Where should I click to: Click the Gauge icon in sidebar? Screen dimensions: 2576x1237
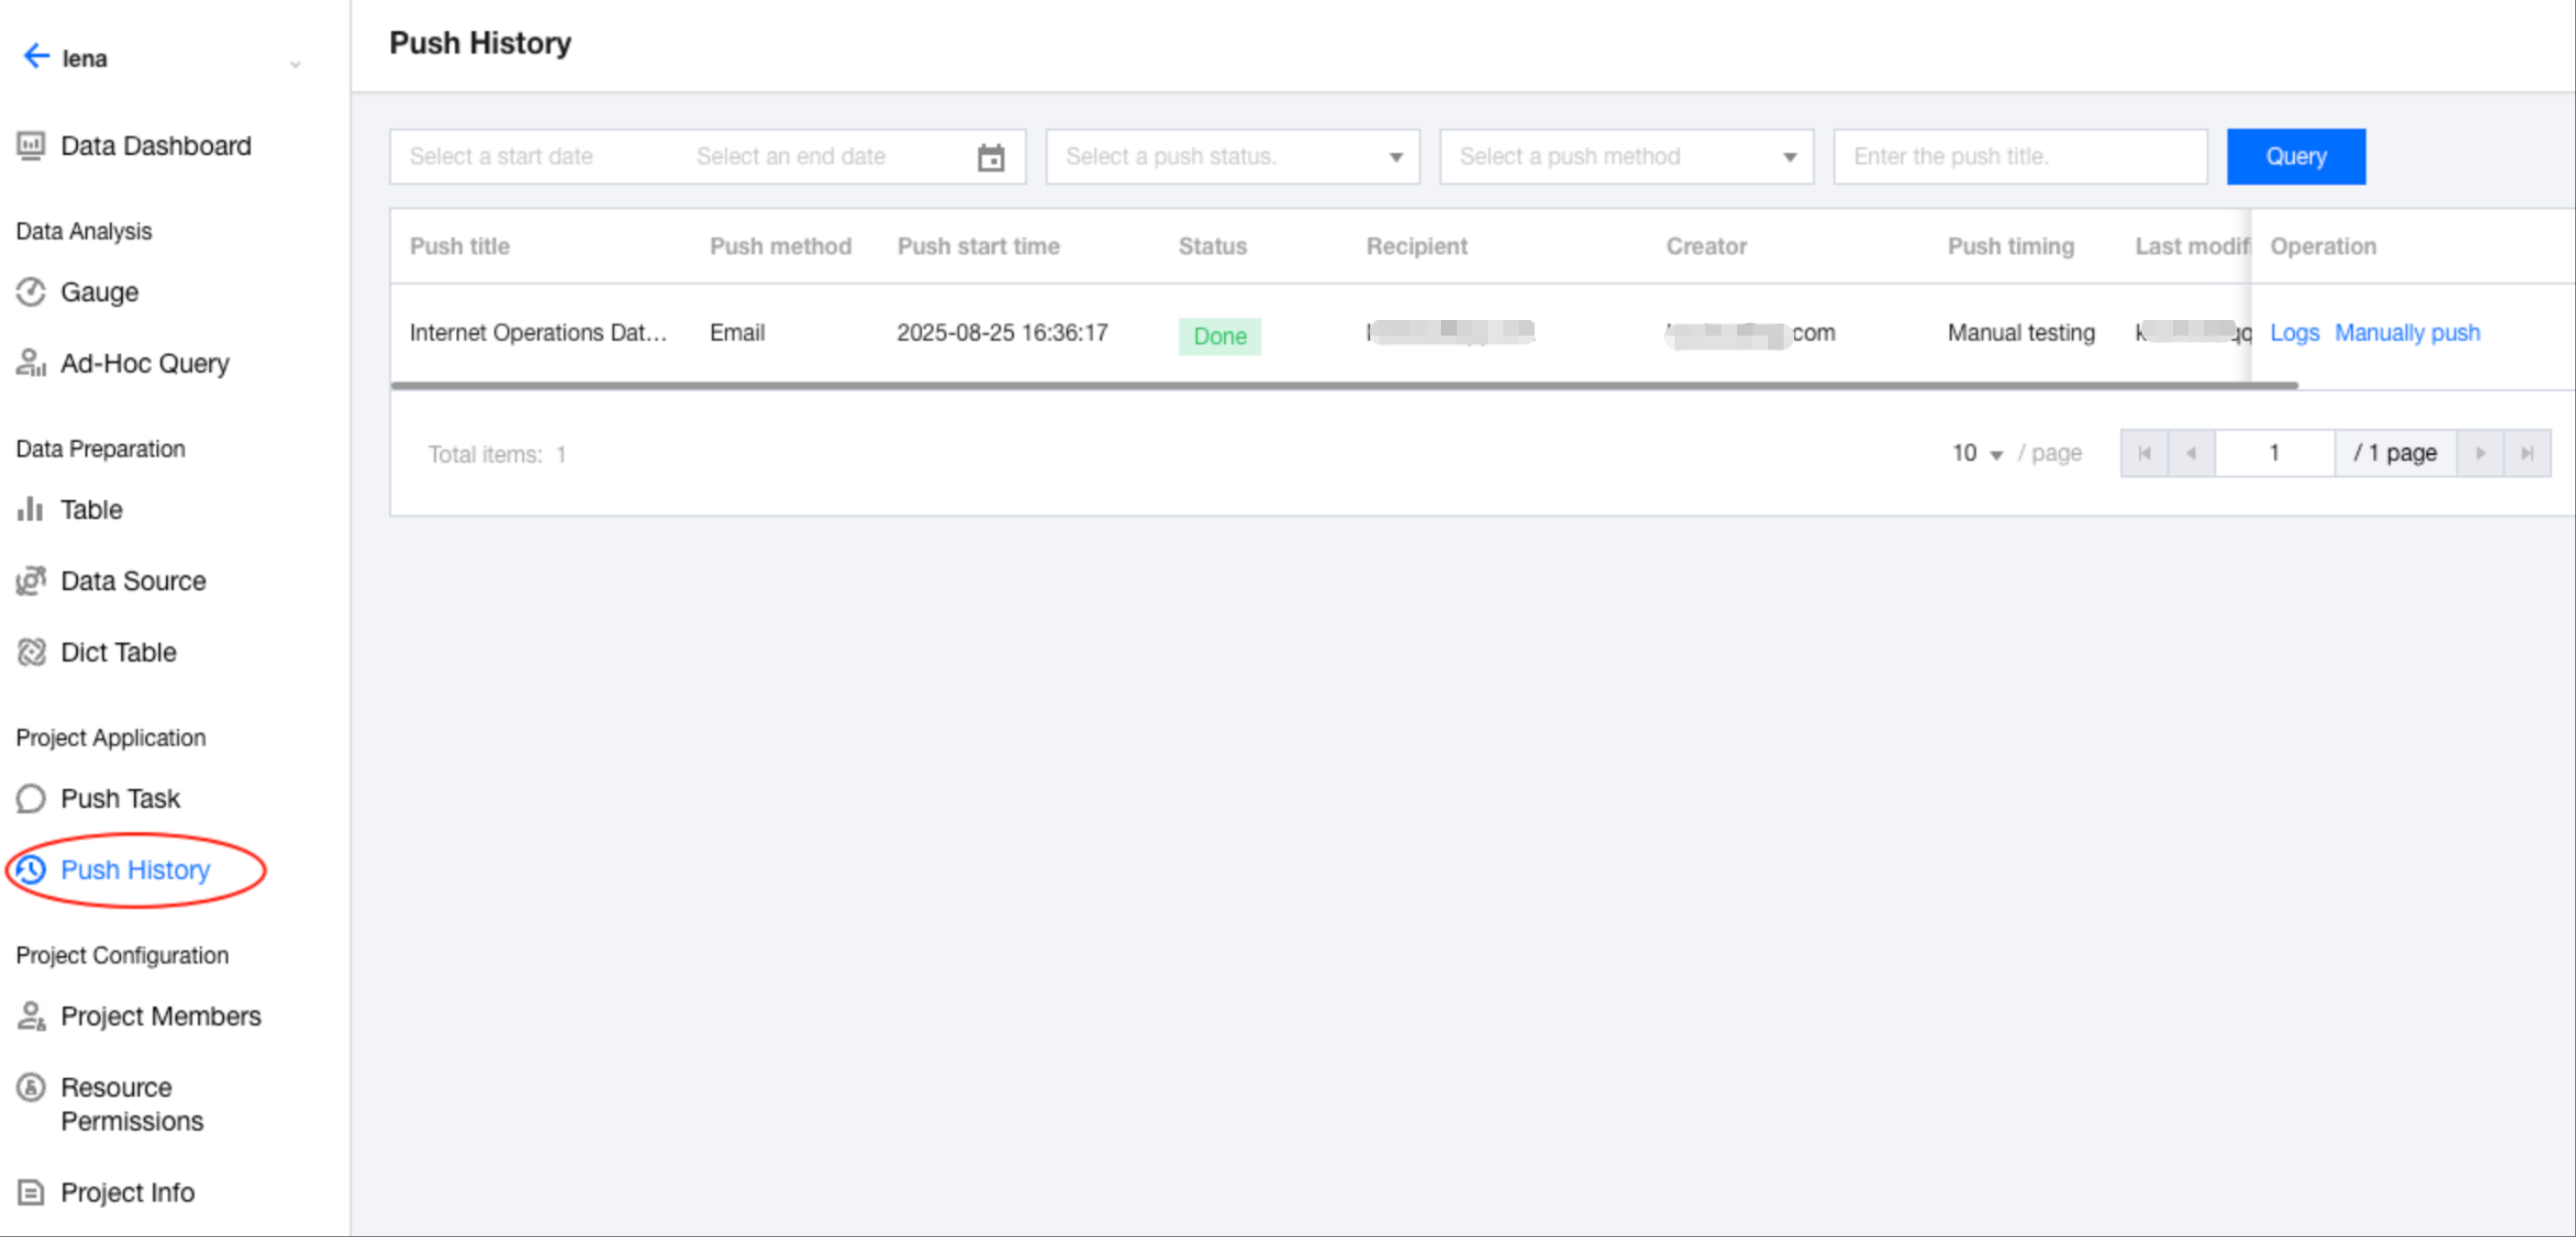click(31, 292)
